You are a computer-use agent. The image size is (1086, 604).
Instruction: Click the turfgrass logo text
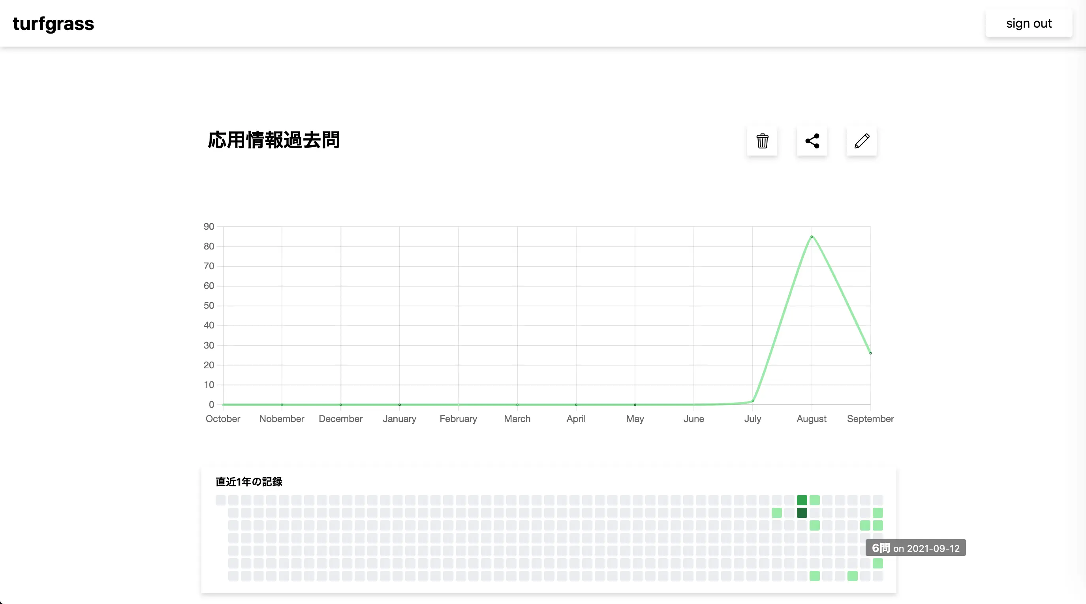[54, 24]
